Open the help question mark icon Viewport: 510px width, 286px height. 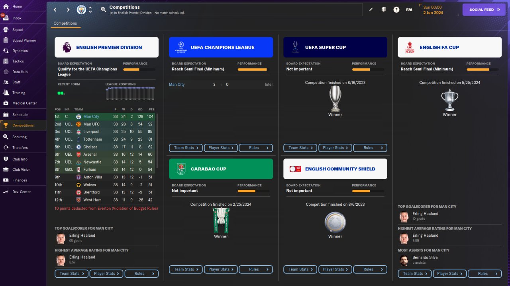396,10
